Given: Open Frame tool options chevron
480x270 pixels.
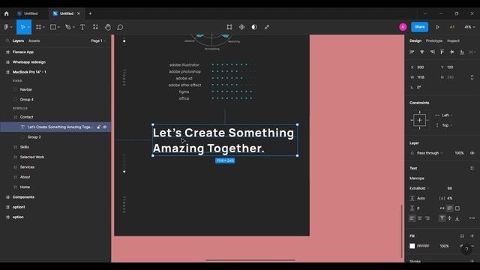Looking at the screenshot, I should 43,27.
